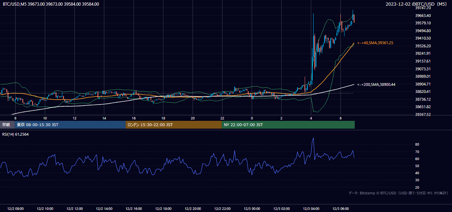Click the NY 22:00-07:00 JST session bar
This screenshot has height=212, width=452.
288,125
